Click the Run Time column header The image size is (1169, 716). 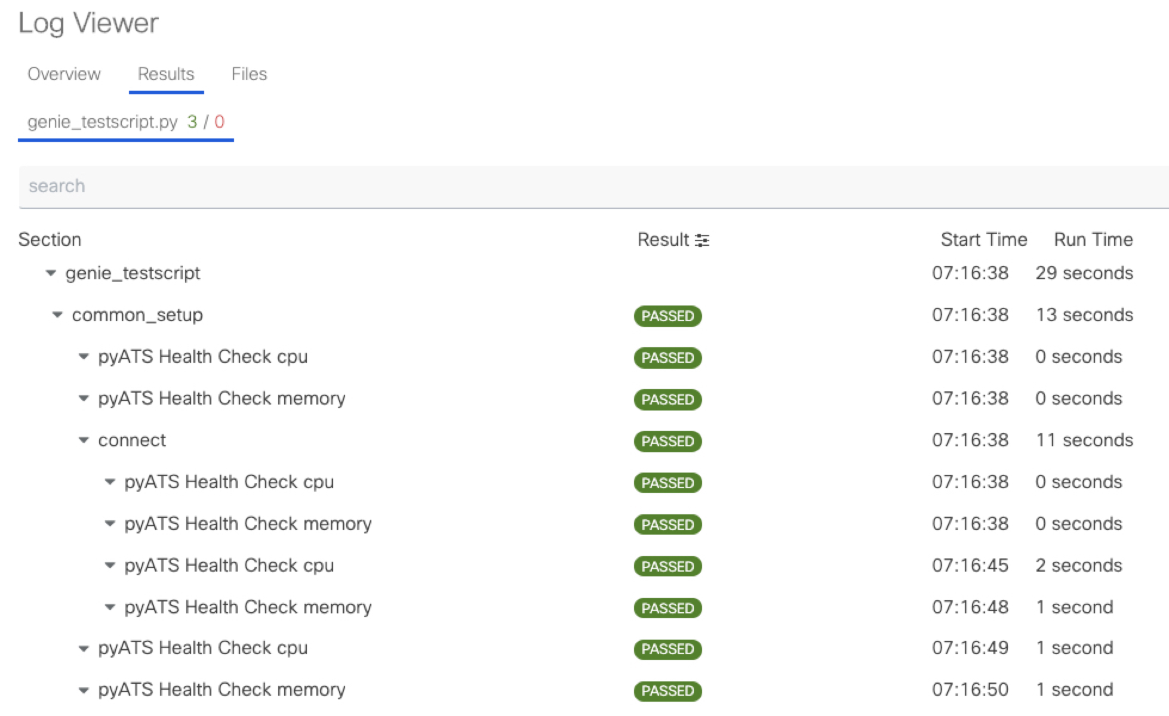coord(1093,239)
